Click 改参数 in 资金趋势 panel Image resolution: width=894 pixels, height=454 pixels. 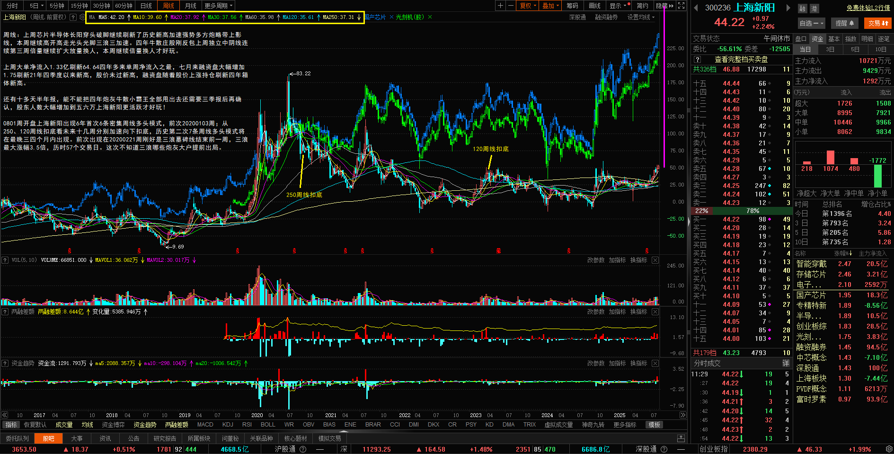coord(596,363)
